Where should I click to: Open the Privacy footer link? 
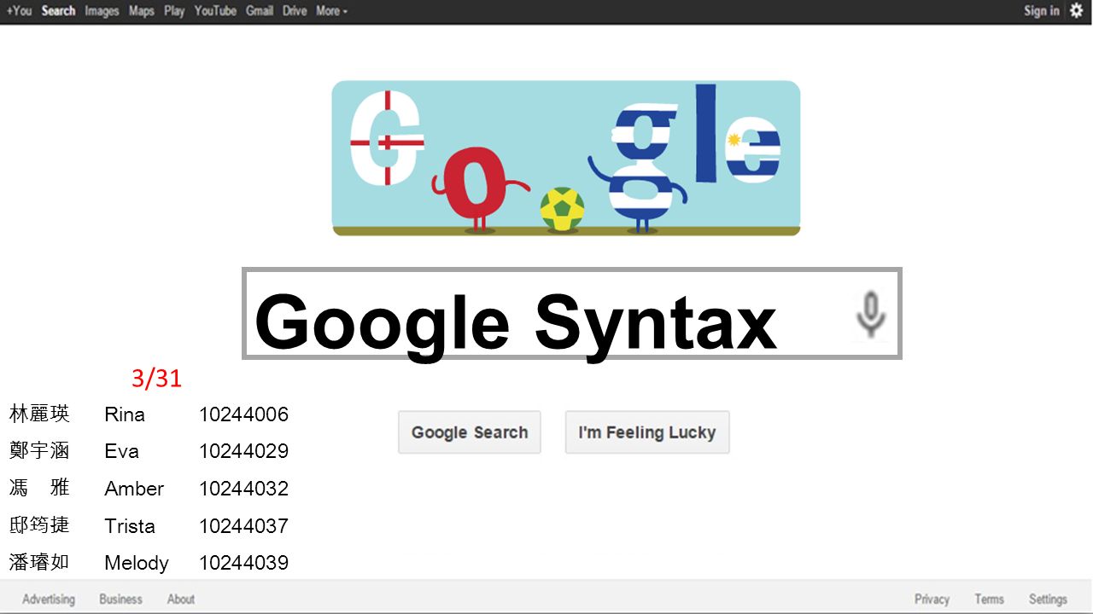click(932, 600)
